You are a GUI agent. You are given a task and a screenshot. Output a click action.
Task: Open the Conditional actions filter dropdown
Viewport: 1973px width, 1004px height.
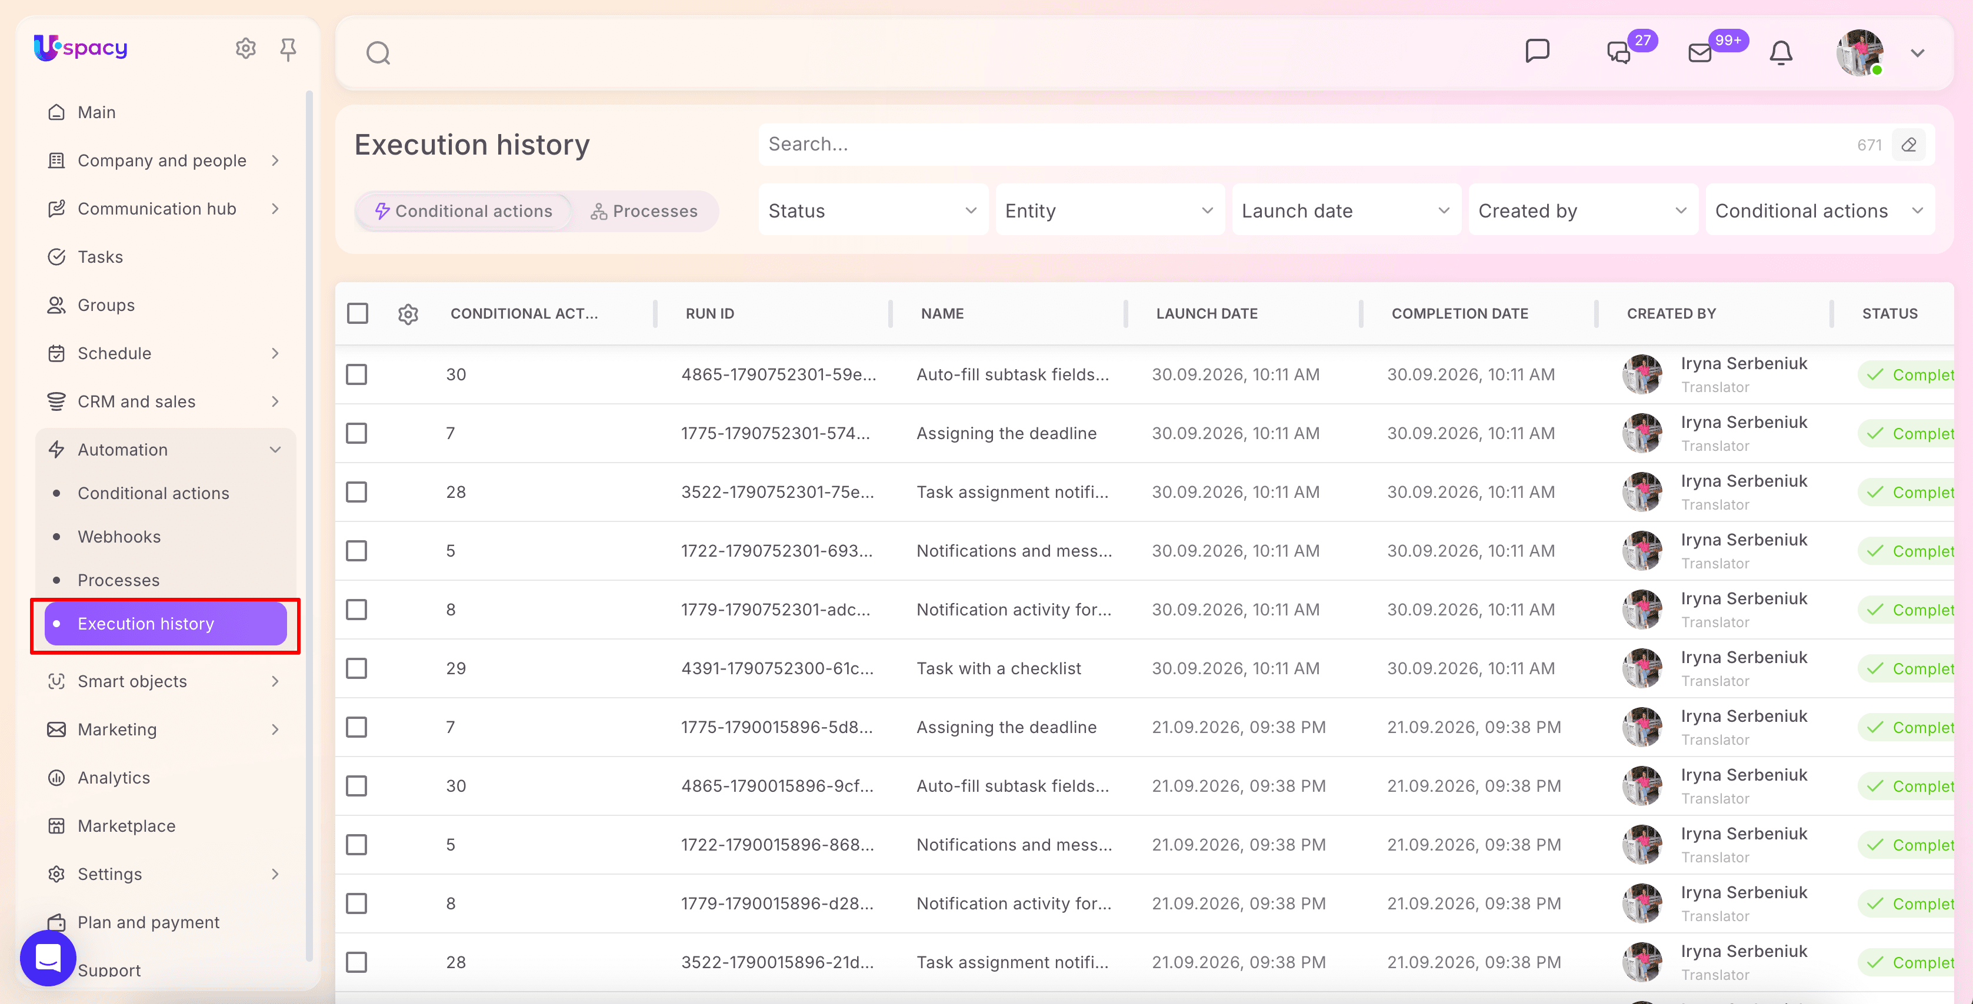pos(1820,210)
